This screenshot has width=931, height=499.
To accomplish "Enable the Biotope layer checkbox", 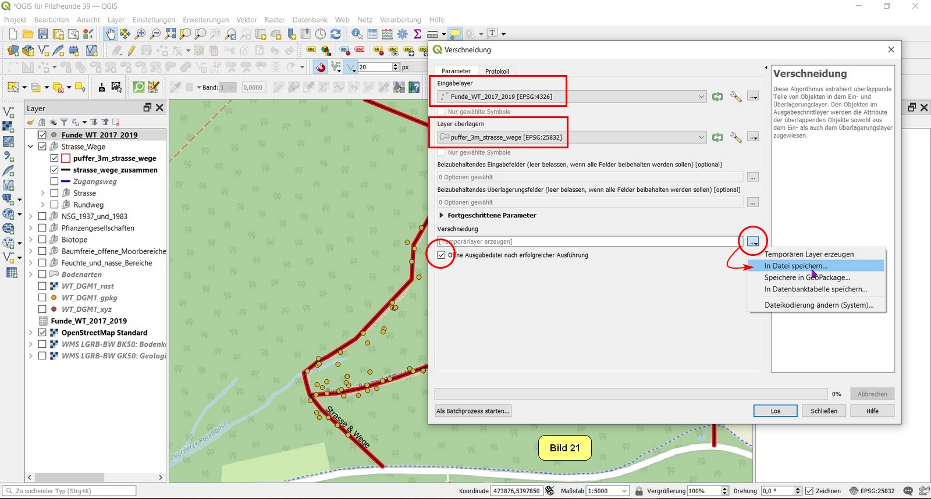I will (x=42, y=240).
